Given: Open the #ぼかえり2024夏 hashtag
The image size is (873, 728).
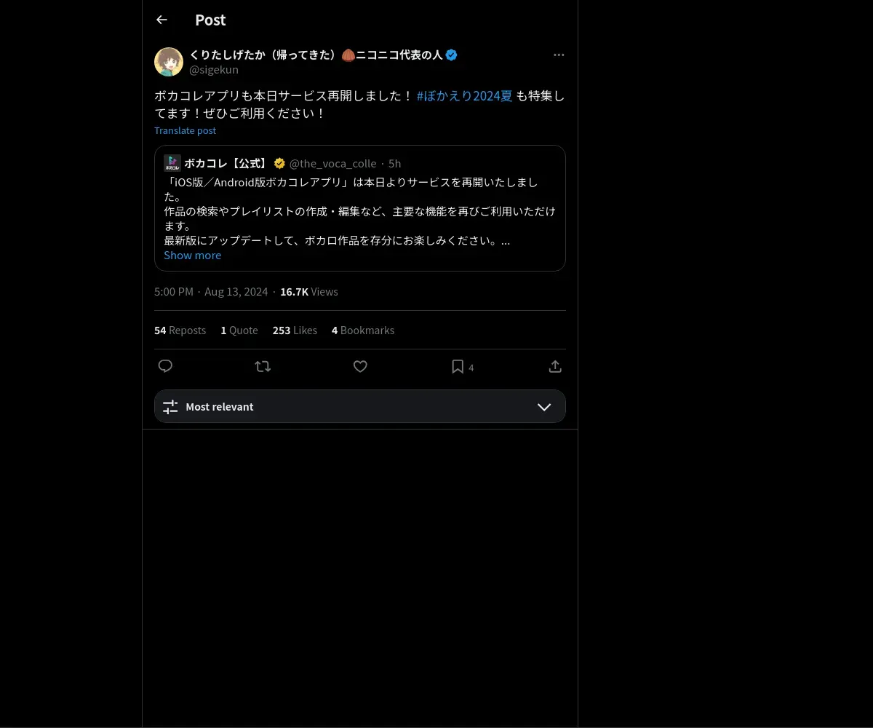Looking at the screenshot, I should (464, 96).
